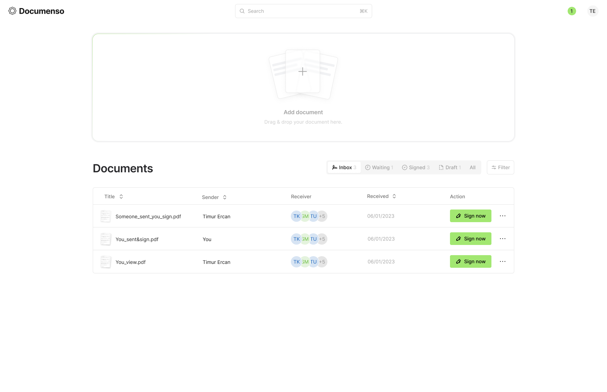The image size is (607, 392).
Task: Click the +5 recipients badge on the first row
Action: click(x=322, y=216)
